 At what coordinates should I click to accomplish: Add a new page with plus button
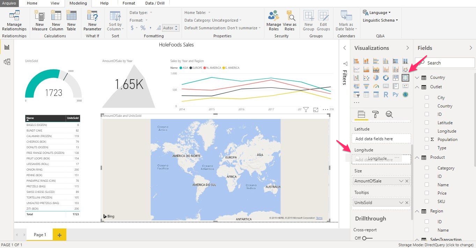click(59, 235)
